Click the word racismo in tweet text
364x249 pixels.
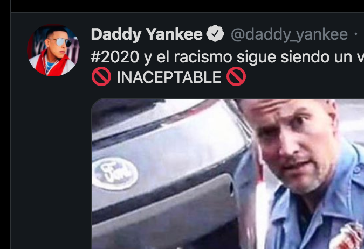203,57
